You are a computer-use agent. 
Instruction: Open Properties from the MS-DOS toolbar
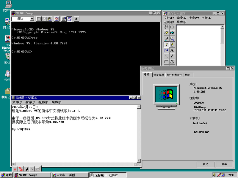coord(64,19)
